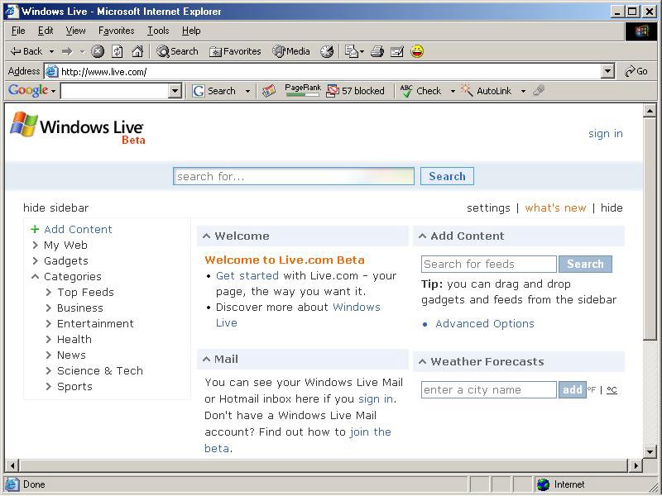Open the Tools menu
Image resolution: width=662 pixels, height=496 pixels.
(158, 31)
